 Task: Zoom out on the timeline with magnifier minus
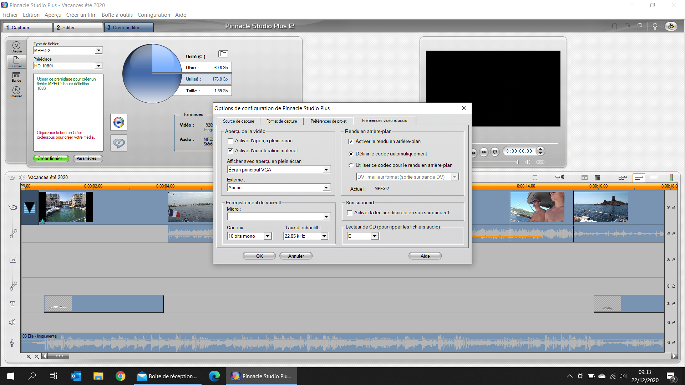(x=37, y=356)
